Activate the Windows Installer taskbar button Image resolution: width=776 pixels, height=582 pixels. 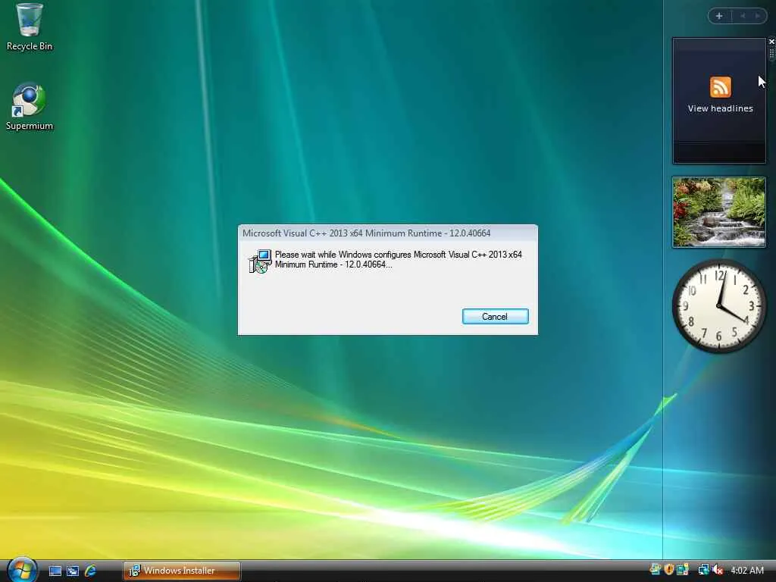pyautogui.click(x=182, y=571)
